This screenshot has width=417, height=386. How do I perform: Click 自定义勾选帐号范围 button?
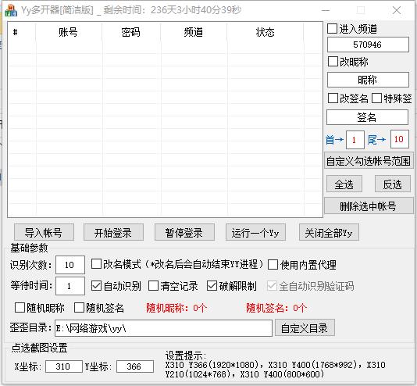[369, 161]
